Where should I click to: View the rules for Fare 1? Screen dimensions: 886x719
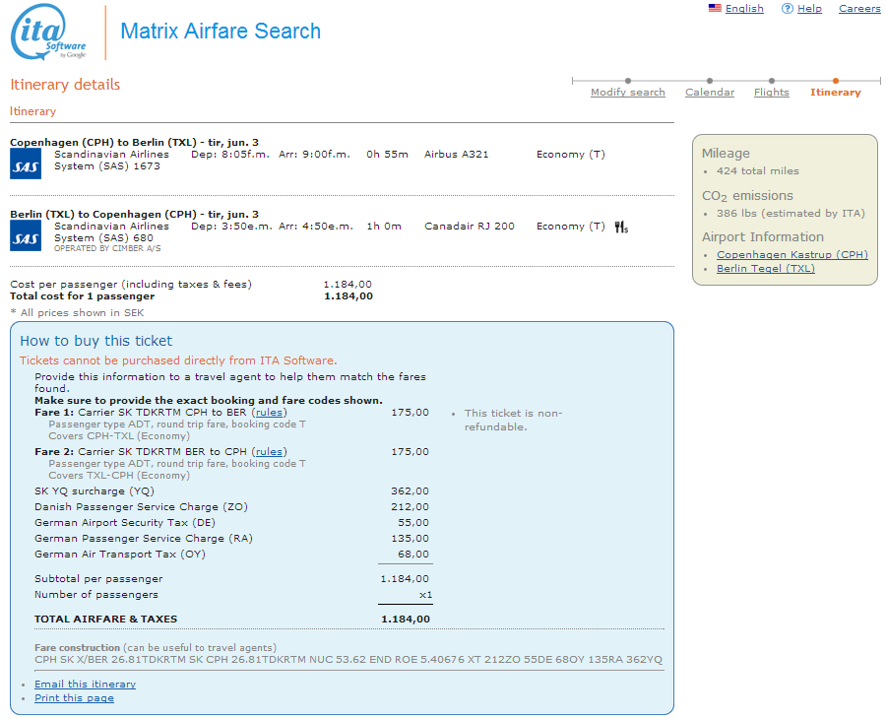coord(269,413)
